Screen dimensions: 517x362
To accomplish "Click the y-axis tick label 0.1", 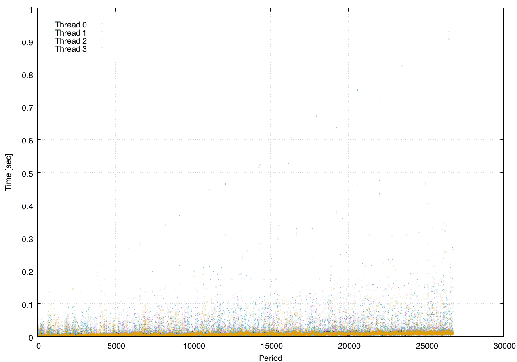I will (28, 304).
